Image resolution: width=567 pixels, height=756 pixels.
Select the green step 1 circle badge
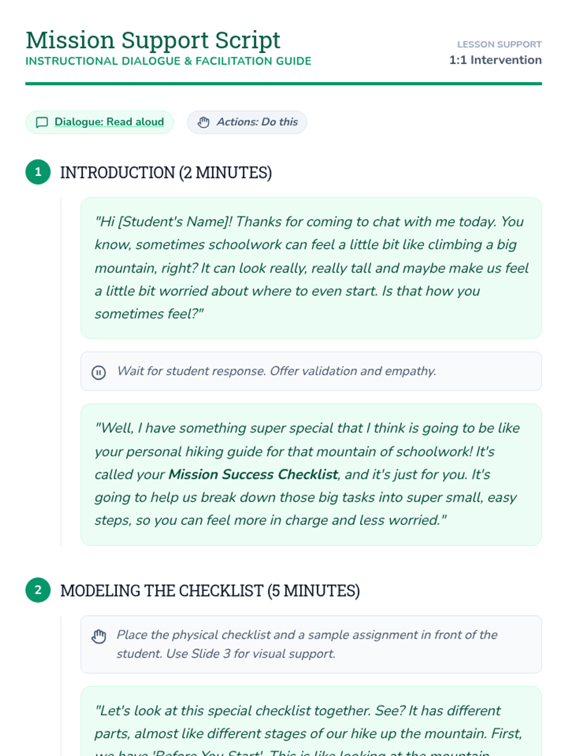[x=38, y=172]
